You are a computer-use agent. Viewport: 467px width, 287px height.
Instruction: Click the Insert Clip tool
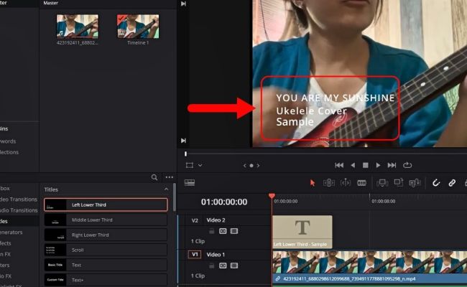pyautogui.click(x=382, y=183)
